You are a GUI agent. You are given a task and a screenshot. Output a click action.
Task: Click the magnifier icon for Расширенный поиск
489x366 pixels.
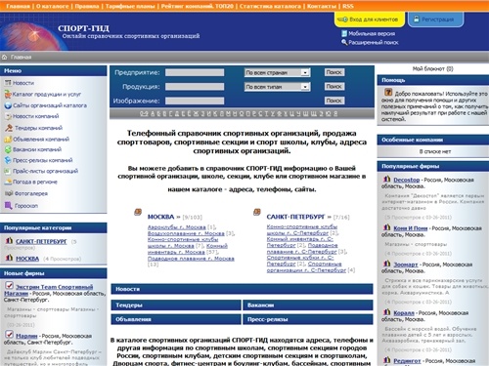tap(344, 42)
